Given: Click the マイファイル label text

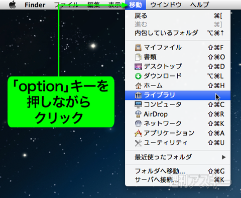Looking at the screenshot, I should click(163, 47).
